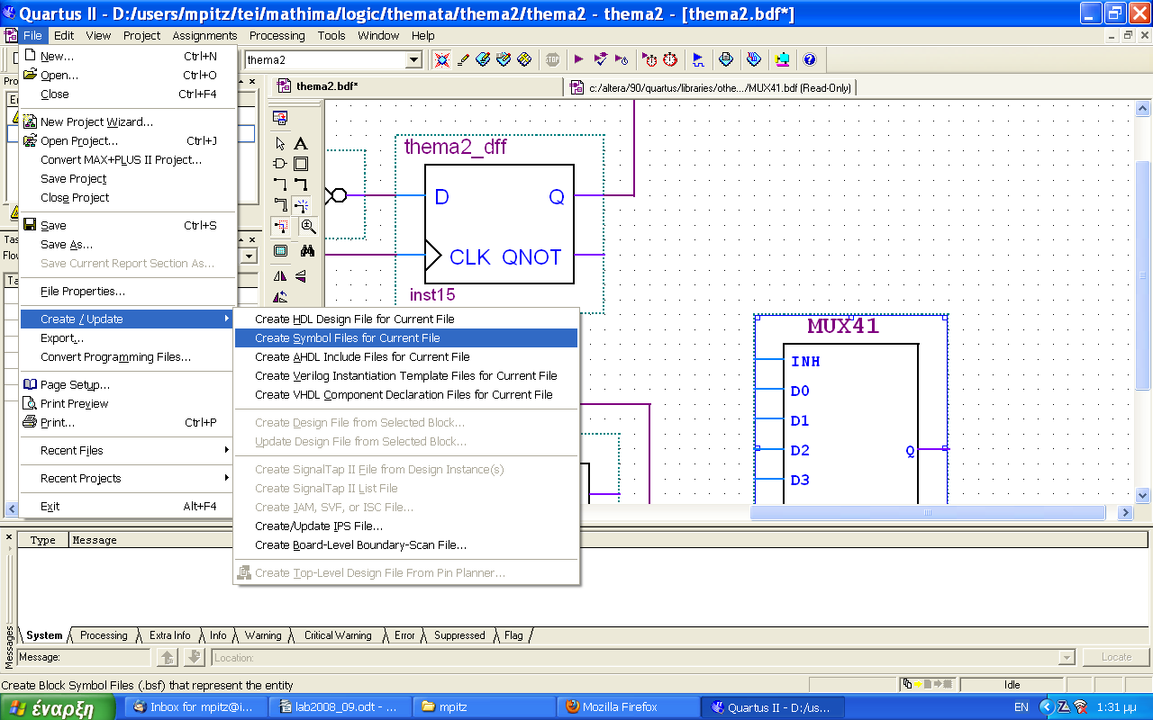The width and height of the screenshot is (1153, 720).
Task: Click New Project Wizard in File menu
Action: (x=127, y=121)
